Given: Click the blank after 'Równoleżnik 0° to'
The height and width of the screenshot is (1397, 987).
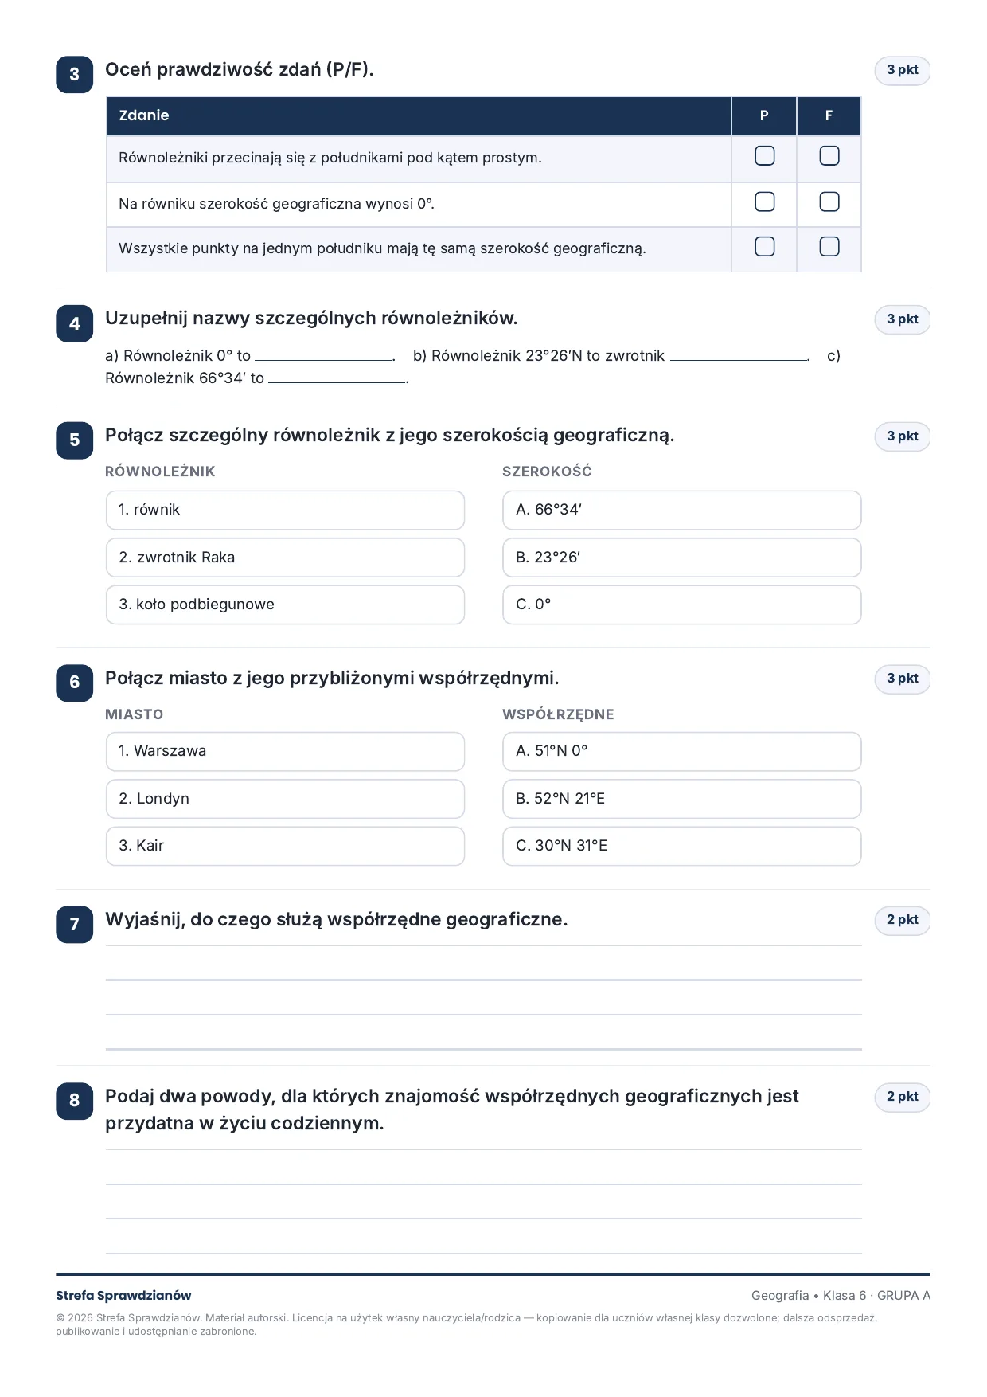Looking at the screenshot, I should [x=324, y=357].
